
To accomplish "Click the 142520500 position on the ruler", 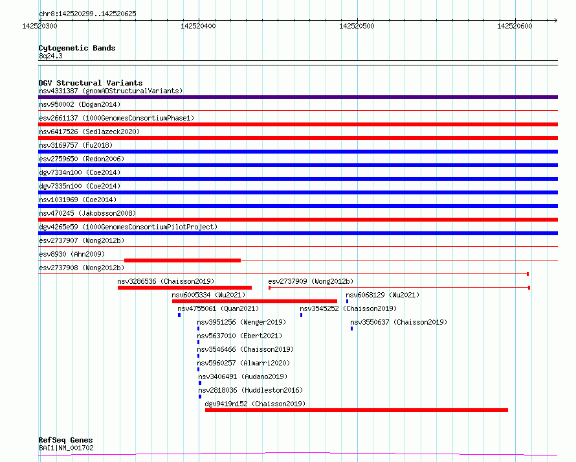I will click(357, 26).
